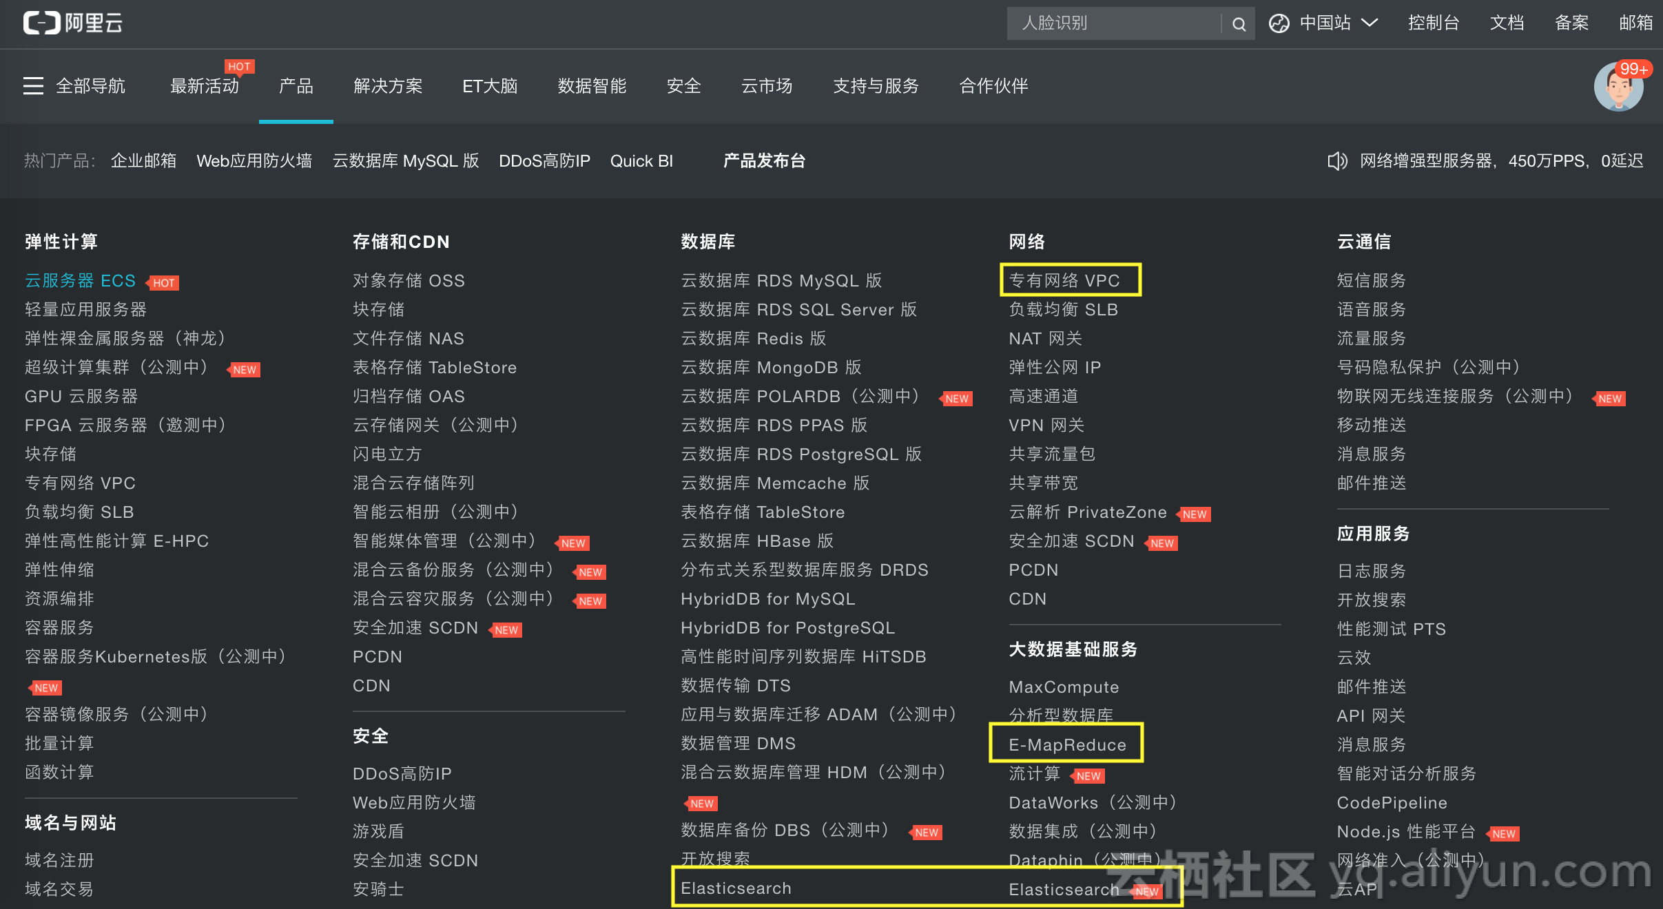Open the hot product DDoS高防IP
The height and width of the screenshot is (909, 1663).
coord(544,161)
